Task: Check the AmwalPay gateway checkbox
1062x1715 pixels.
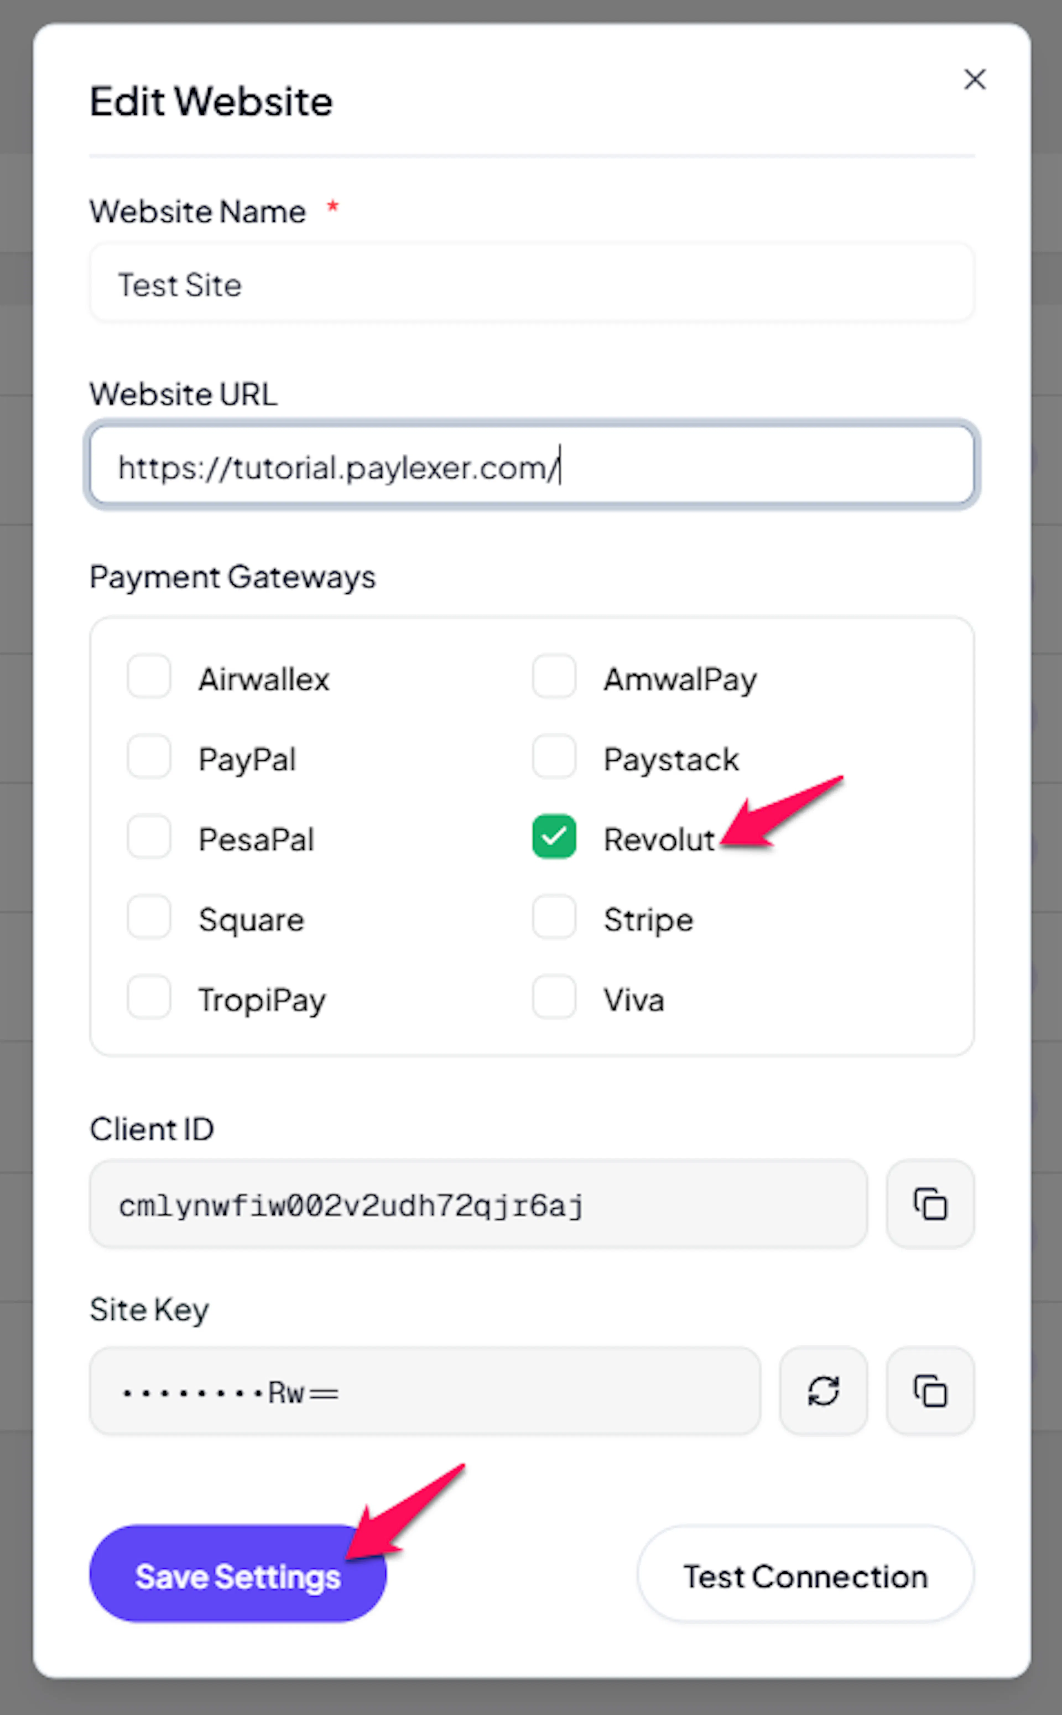Action: click(554, 677)
